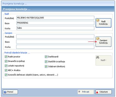Click the empty Zamijeni Poslužitelj field
Image resolution: width=116 pixels, height=97 pixels.
55,37
